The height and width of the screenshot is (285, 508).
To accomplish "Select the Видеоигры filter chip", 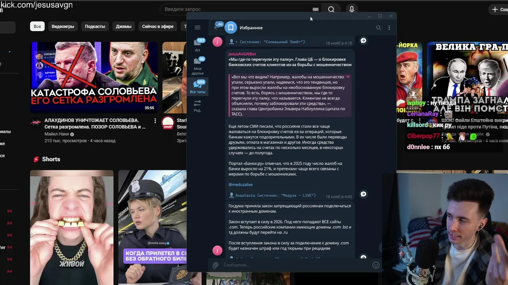I will [63, 27].
